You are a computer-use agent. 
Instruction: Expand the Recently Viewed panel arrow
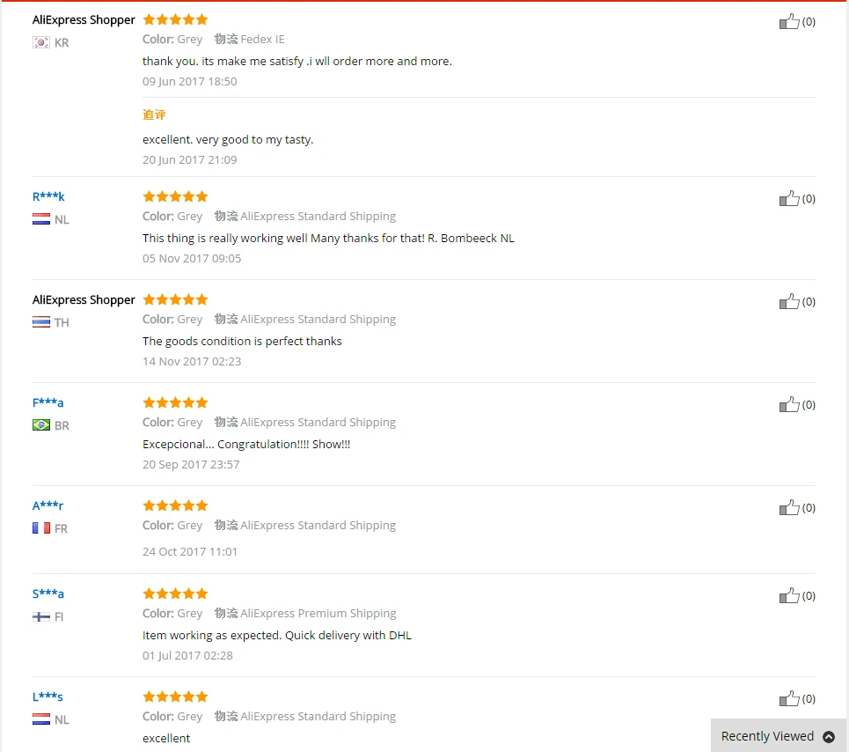(x=829, y=736)
